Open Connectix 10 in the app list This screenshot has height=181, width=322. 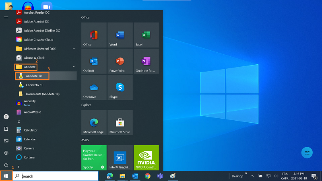(35, 85)
